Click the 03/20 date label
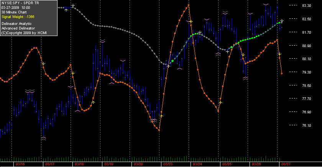This screenshot has width=322, height=167. click(138, 164)
